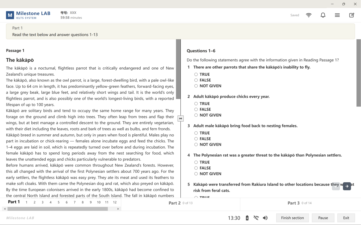Image resolution: width=361 pixels, height=225 pixels.
Task: Jump to question 4 in navigator
Action: 51,202
